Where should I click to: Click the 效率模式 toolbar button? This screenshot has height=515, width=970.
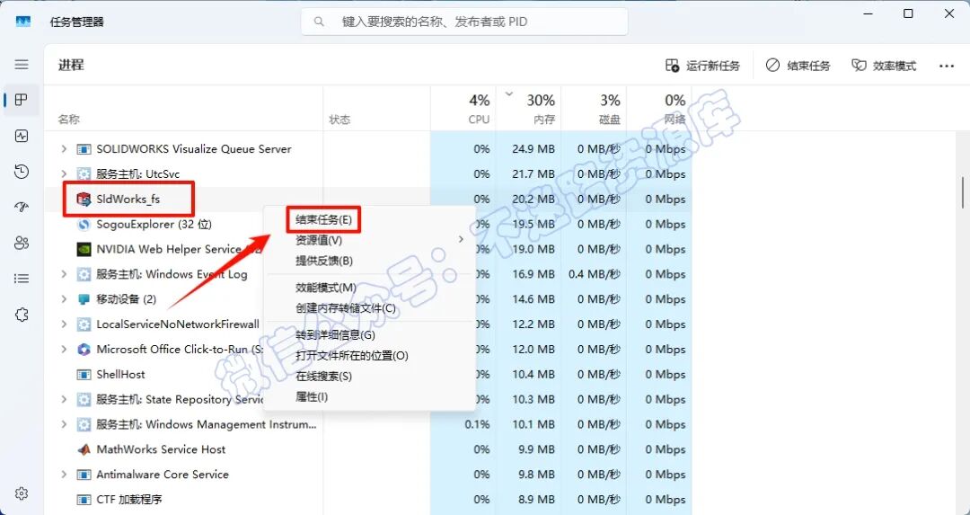coord(884,66)
